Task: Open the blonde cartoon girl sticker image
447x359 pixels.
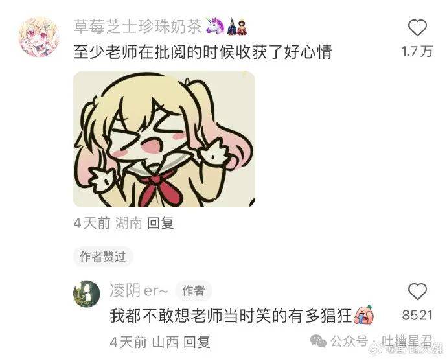Action: pos(164,139)
